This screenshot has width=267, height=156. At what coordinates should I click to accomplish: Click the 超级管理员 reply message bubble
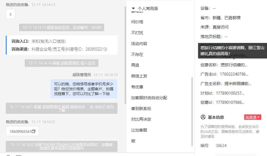pyautogui.click(x=84, y=89)
